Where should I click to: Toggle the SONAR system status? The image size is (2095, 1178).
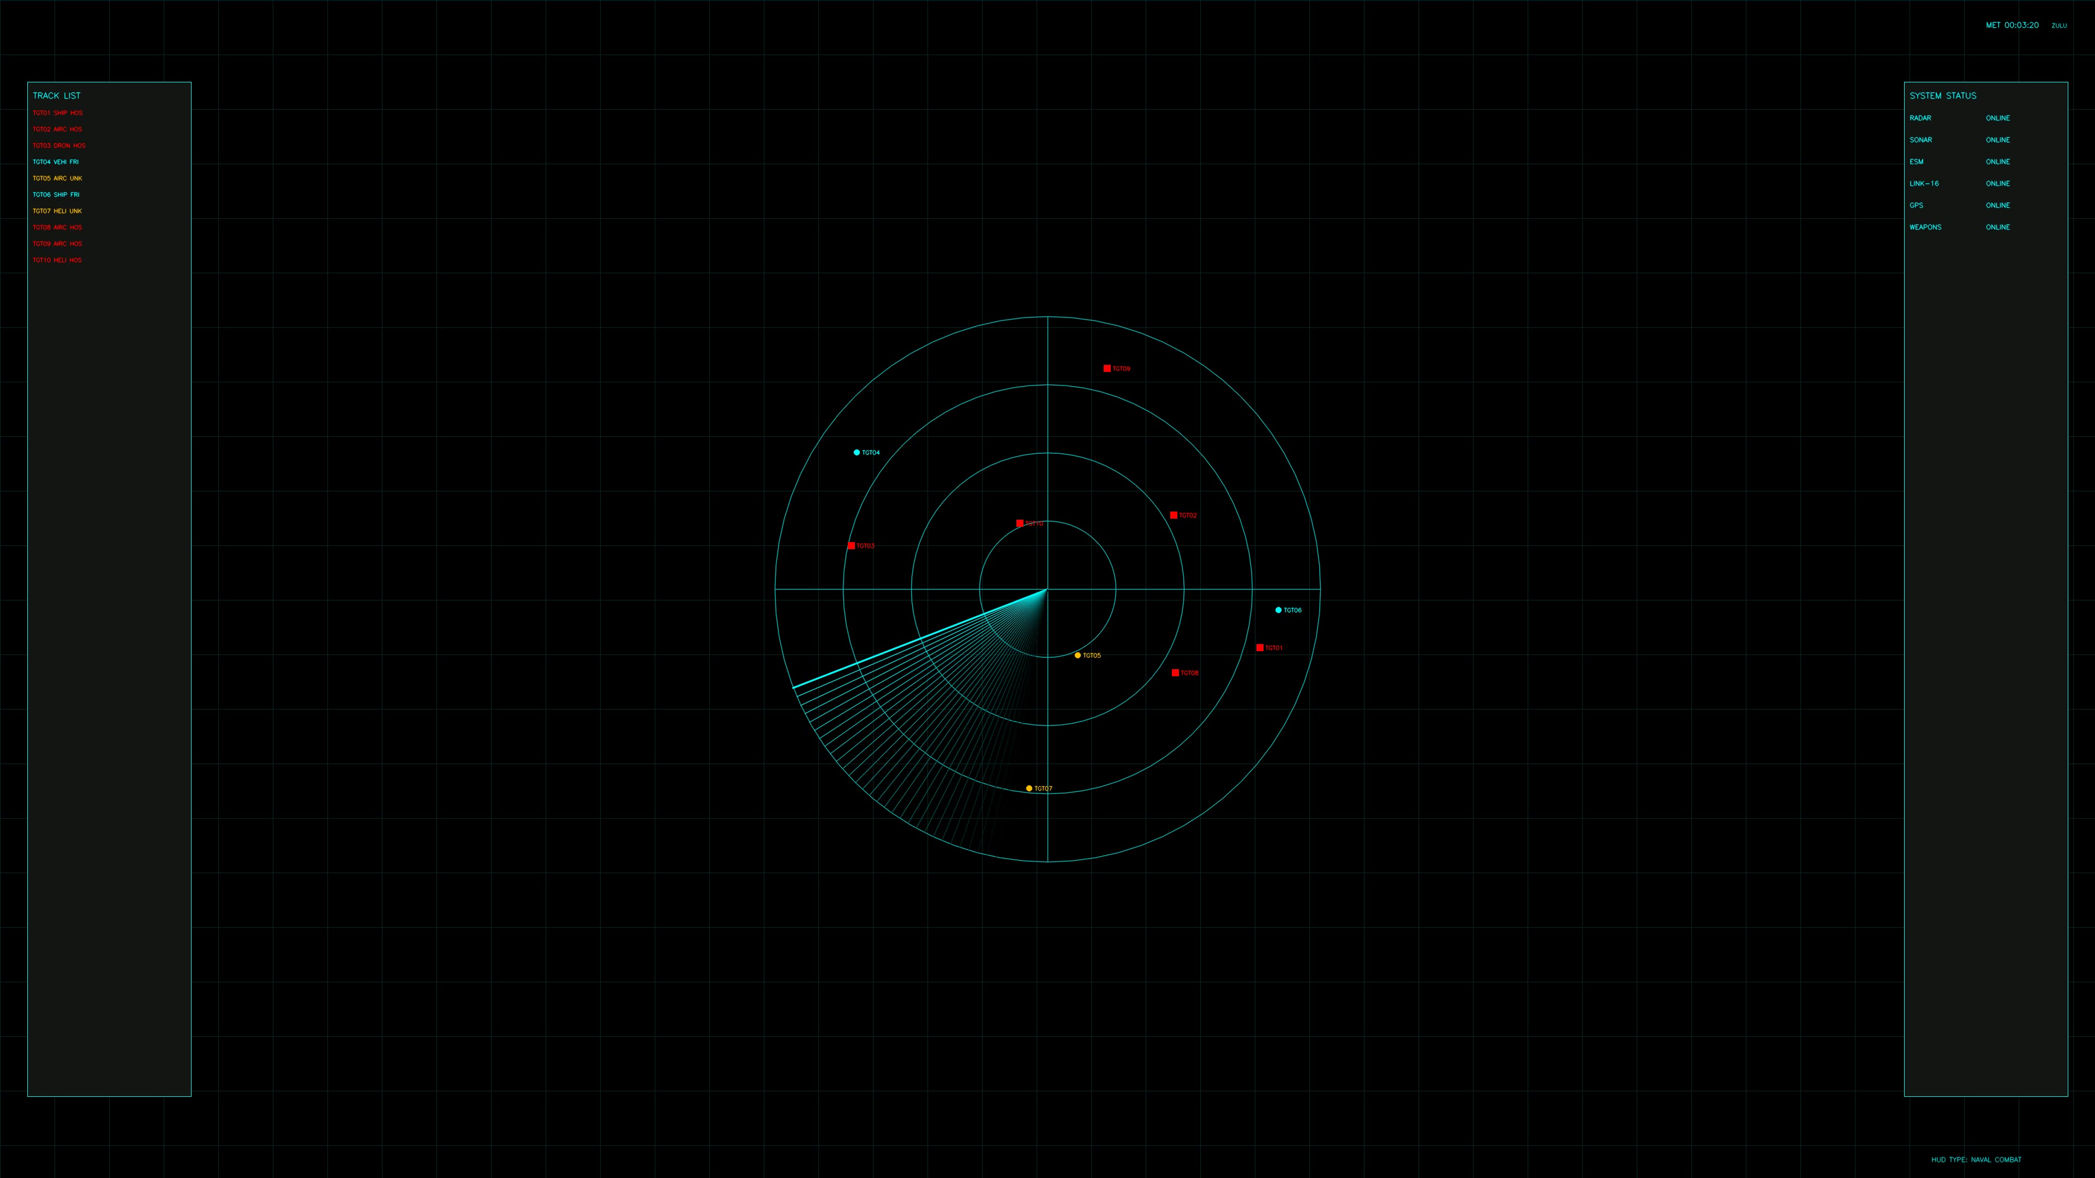click(x=1997, y=140)
